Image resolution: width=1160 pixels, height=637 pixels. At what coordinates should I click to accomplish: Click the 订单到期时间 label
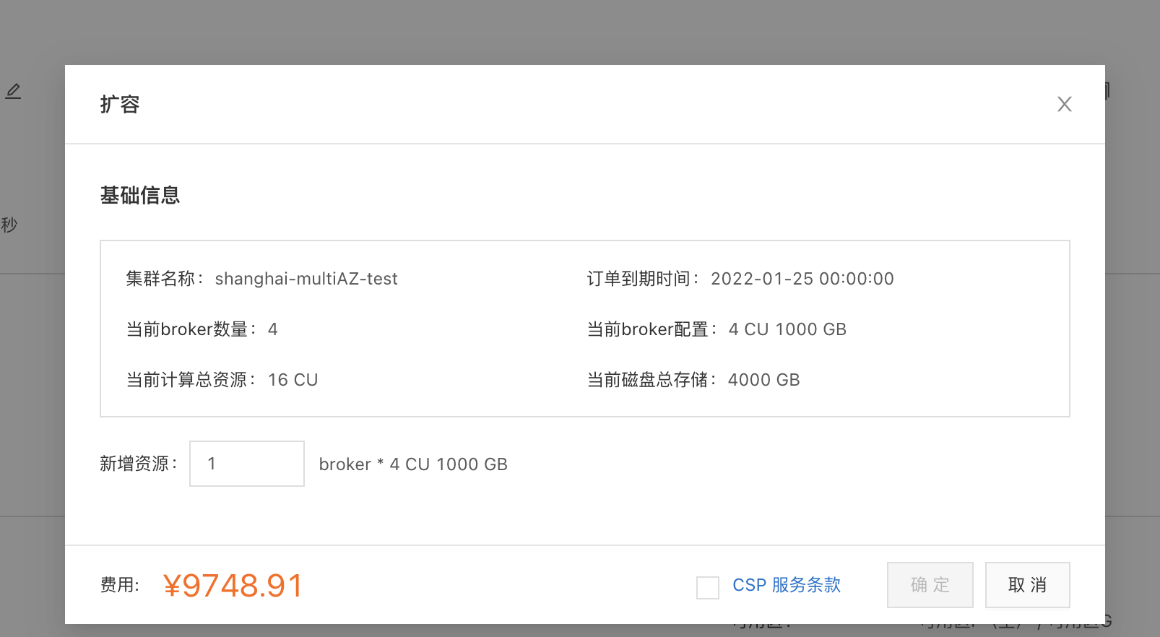(x=643, y=279)
